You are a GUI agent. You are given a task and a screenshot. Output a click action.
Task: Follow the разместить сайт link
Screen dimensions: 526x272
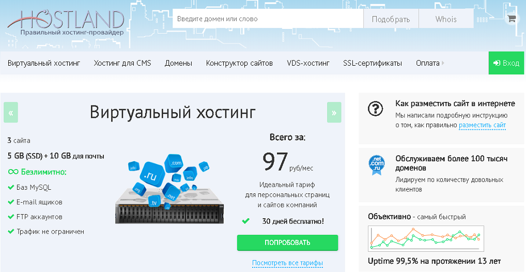coord(483,125)
